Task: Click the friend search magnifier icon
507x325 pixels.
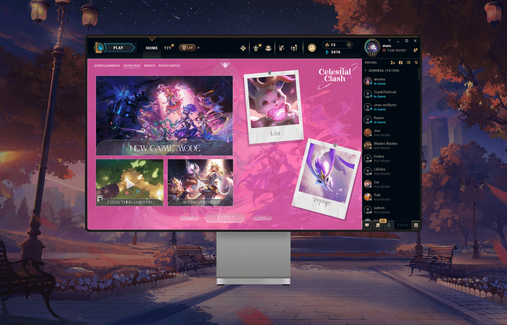Action: 416,62
